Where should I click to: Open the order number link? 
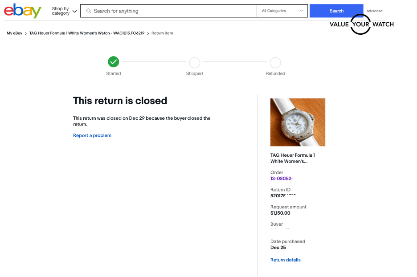pos(281,179)
